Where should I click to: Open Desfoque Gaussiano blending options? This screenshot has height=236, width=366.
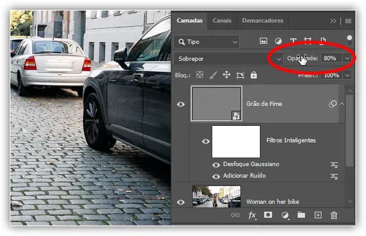coord(334,165)
